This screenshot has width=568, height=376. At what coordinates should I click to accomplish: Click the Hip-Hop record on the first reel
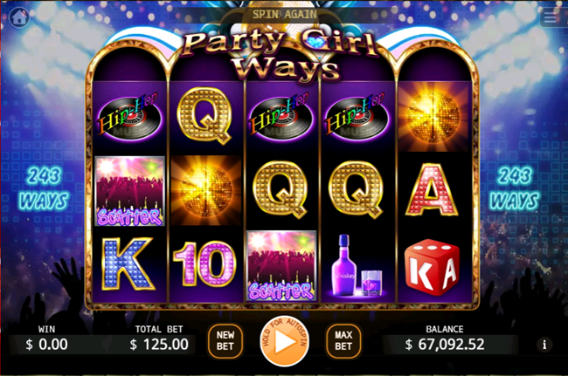coord(129,118)
